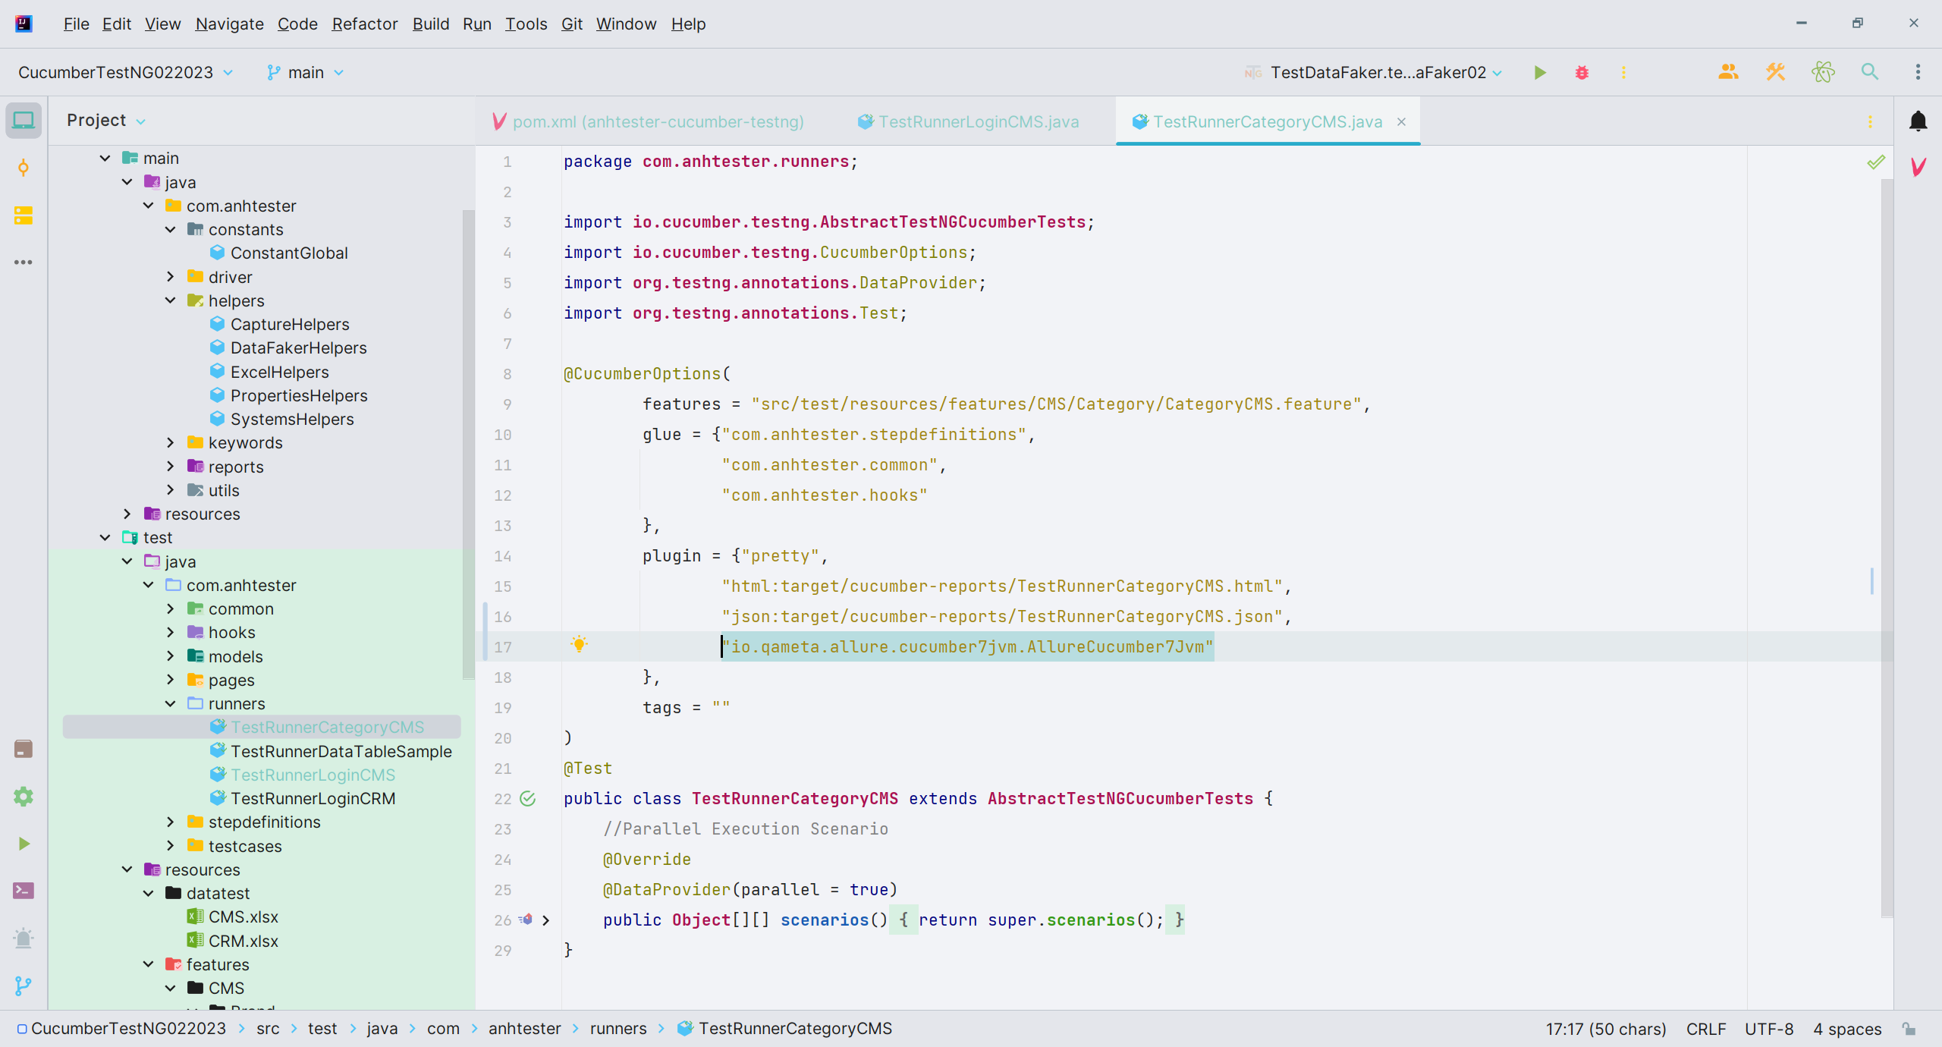Click the project tree scrollbar
Screen dimensions: 1942x1047
469,444
